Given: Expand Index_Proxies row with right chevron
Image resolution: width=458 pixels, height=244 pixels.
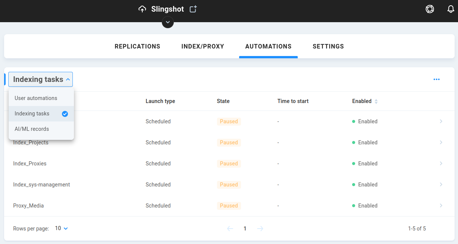Looking at the screenshot, I should tap(441, 164).
